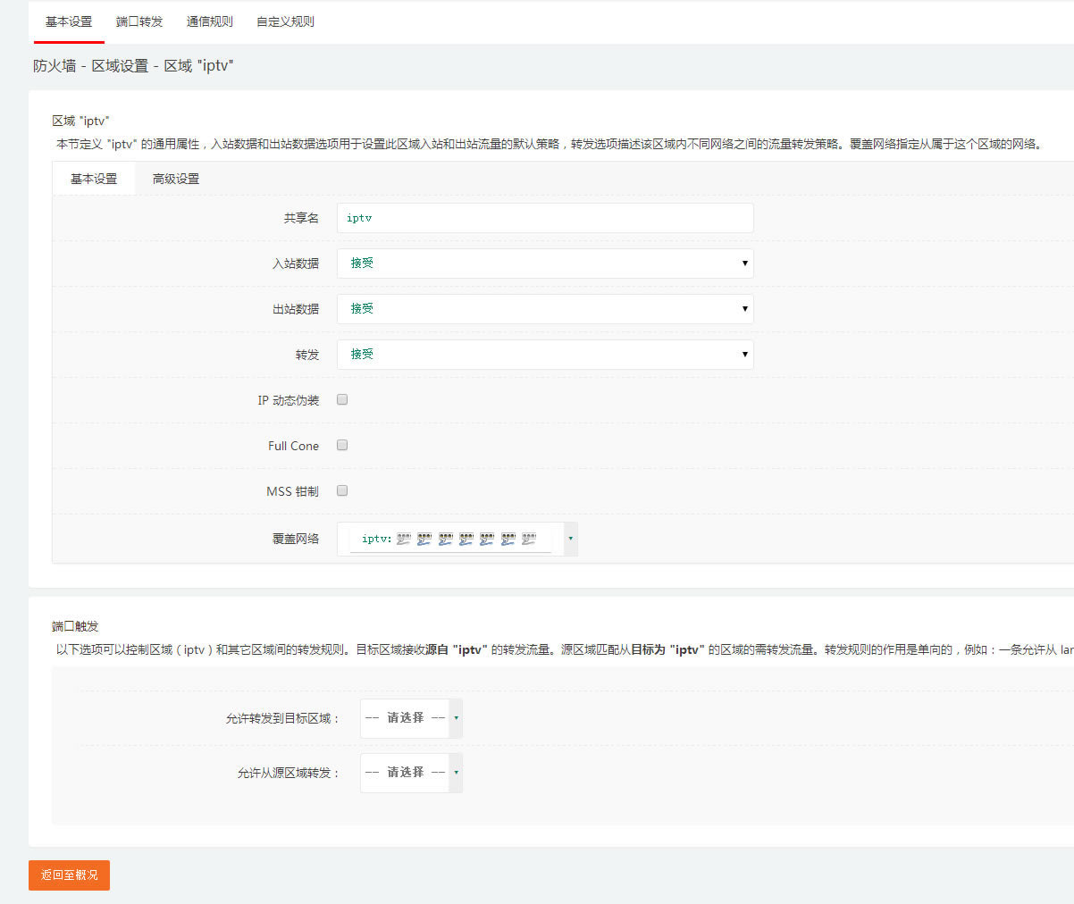Click the 返回至概况 button

[x=69, y=875]
